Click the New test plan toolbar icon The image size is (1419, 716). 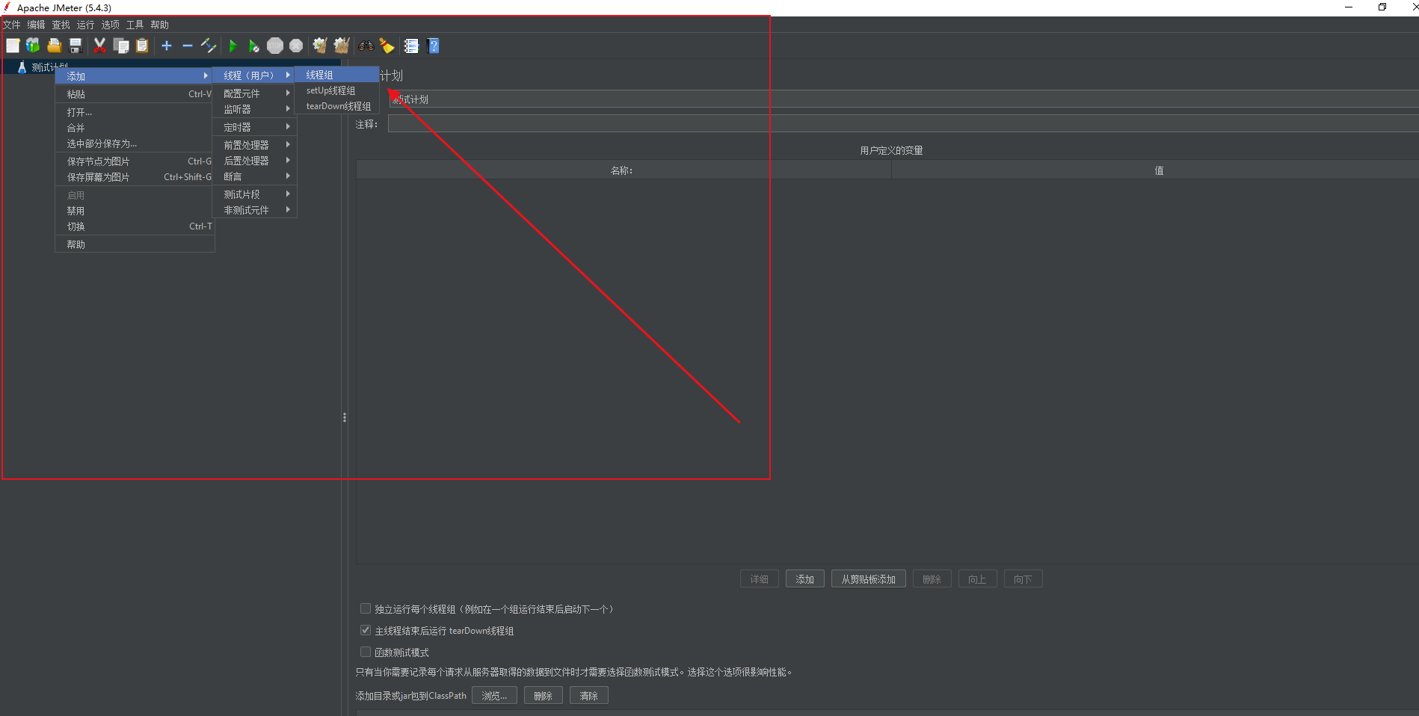pos(13,46)
